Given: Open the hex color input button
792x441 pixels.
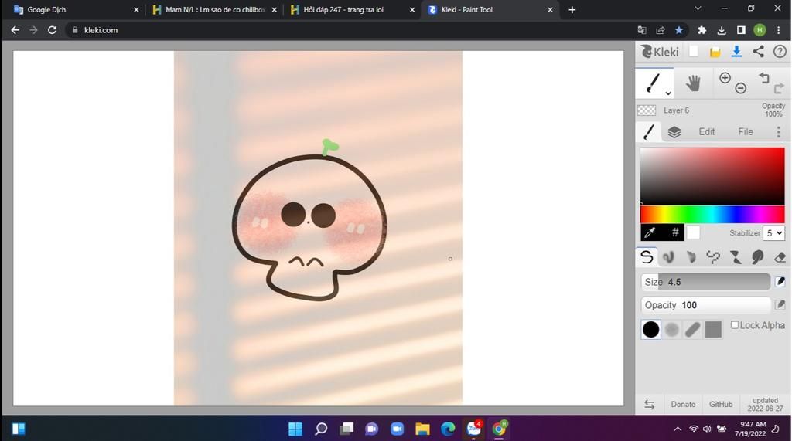Looking at the screenshot, I should pyautogui.click(x=674, y=232).
